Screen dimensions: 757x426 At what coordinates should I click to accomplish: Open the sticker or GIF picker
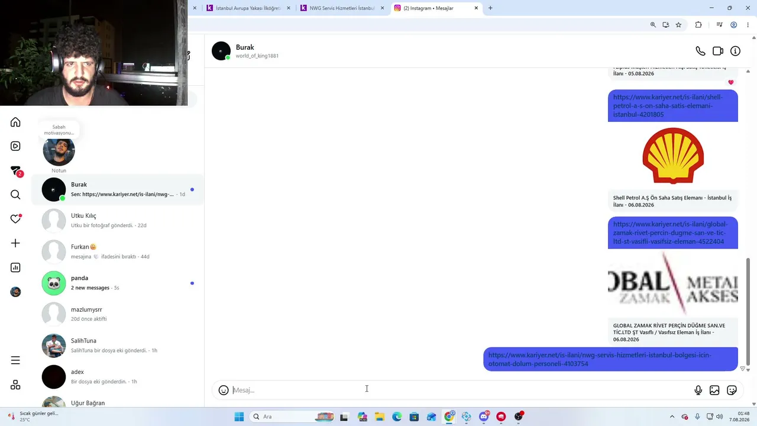[x=732, y=390]
